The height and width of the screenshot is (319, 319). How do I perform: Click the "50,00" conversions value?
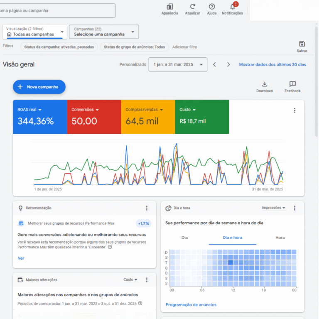[x=84, y=121]
